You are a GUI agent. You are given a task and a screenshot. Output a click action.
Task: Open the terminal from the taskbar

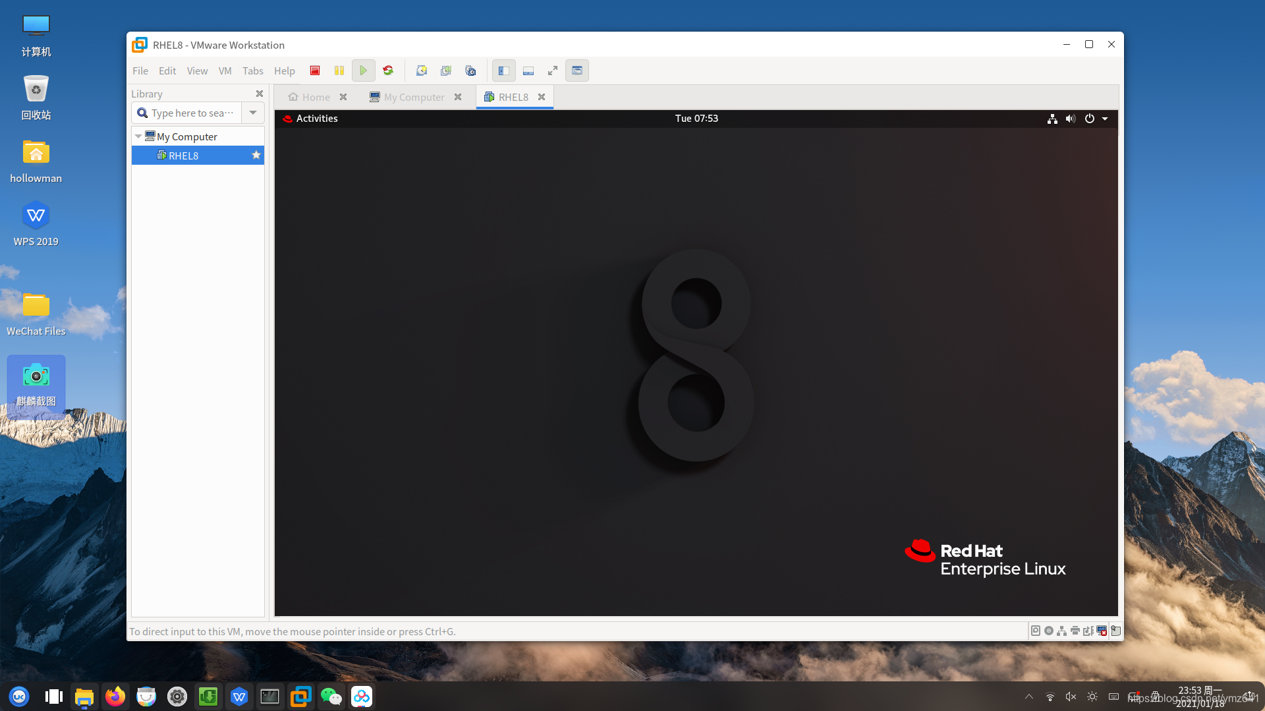tap(269, 697)
